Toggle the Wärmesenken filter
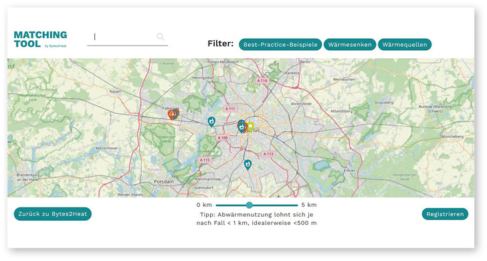 pos(350,44)
